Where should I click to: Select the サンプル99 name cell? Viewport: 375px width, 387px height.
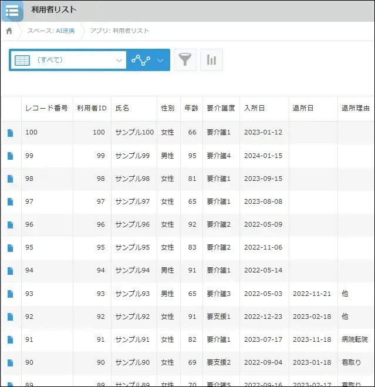point(133,156)
